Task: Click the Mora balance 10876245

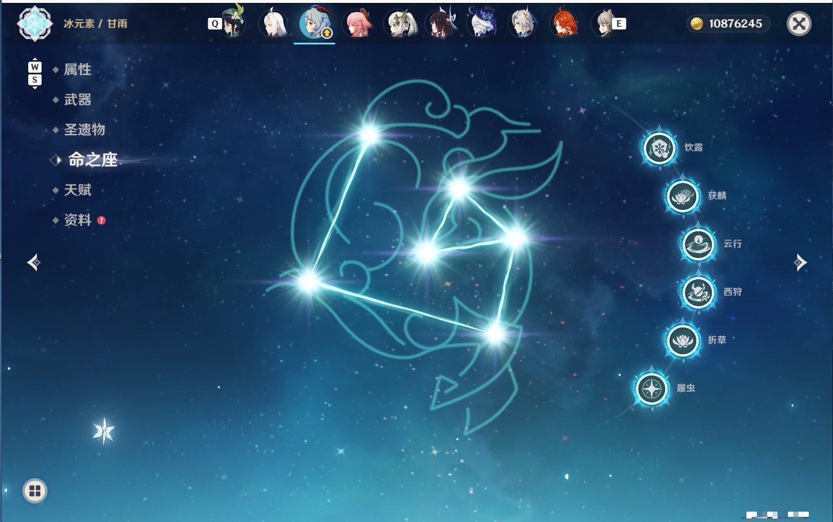Action: coord(728,24)
